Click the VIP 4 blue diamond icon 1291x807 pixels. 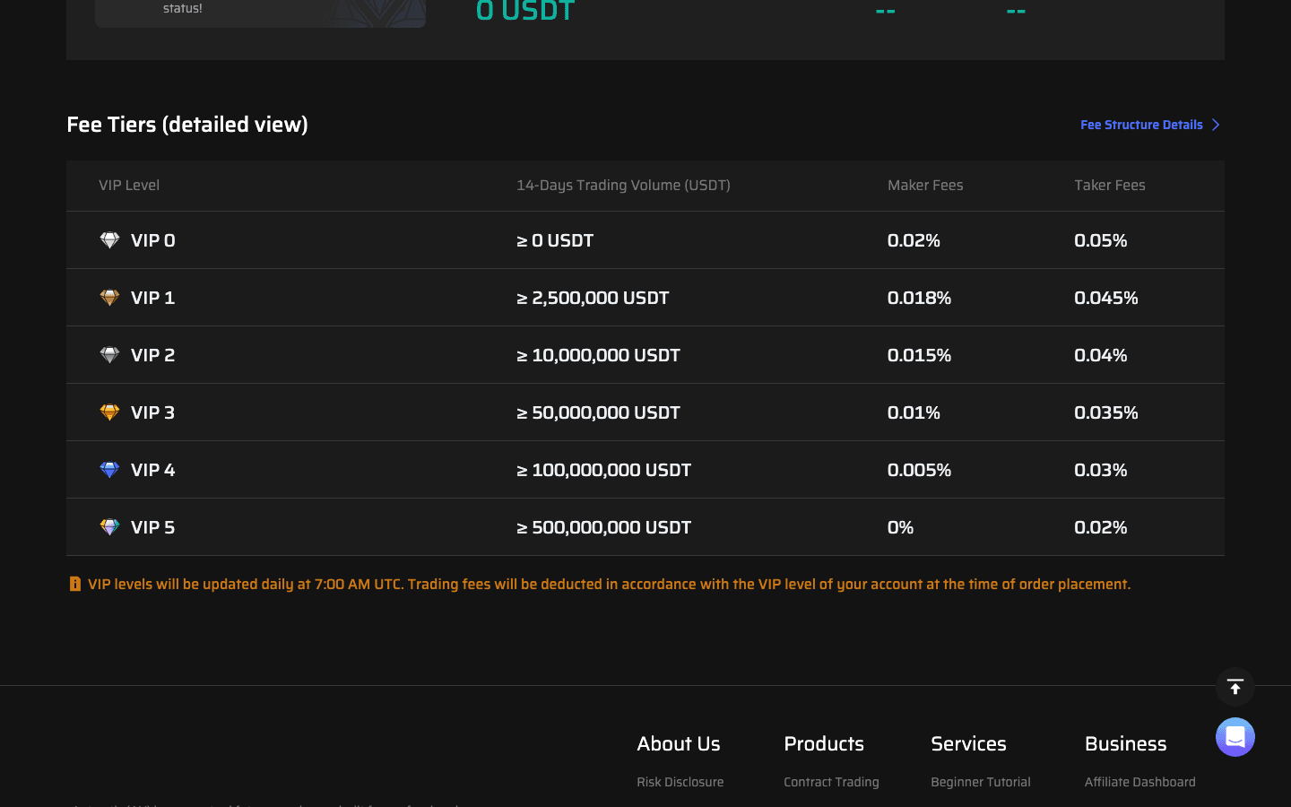tap(109, 470)
